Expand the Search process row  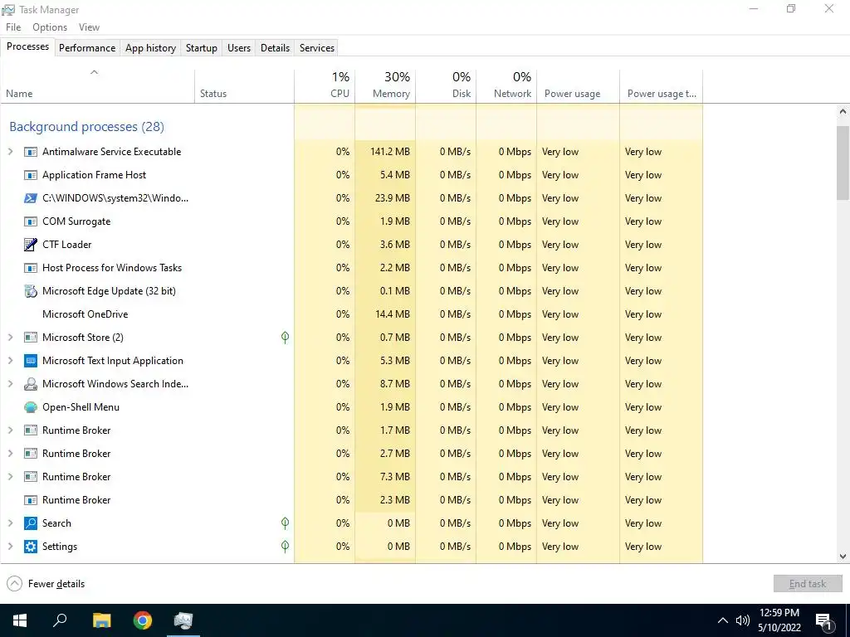(10, 523)
